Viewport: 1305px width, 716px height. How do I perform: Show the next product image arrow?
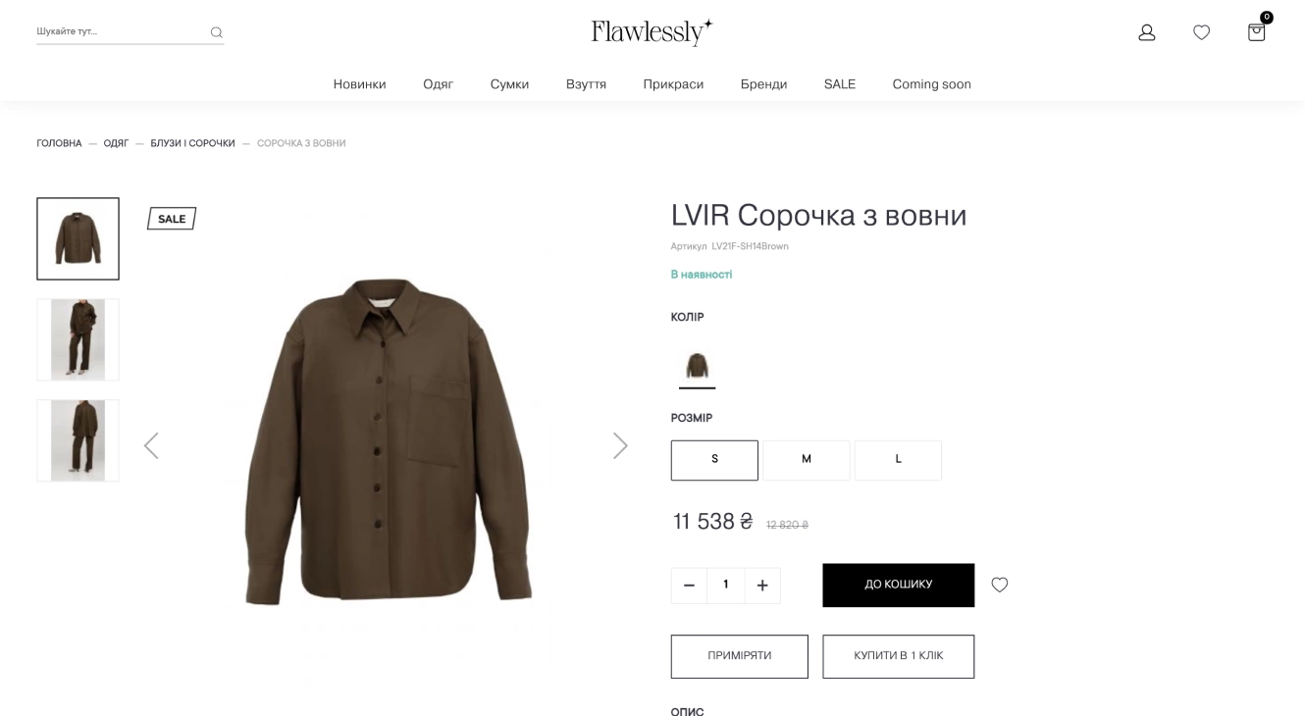(x=620, y=445)
